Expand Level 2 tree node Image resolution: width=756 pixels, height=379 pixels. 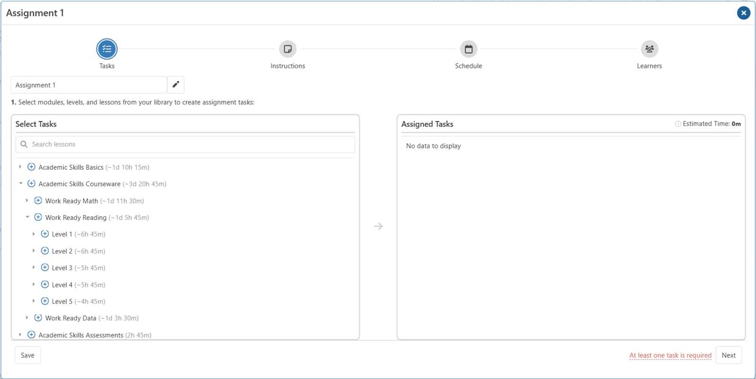(x=34, y=250)
